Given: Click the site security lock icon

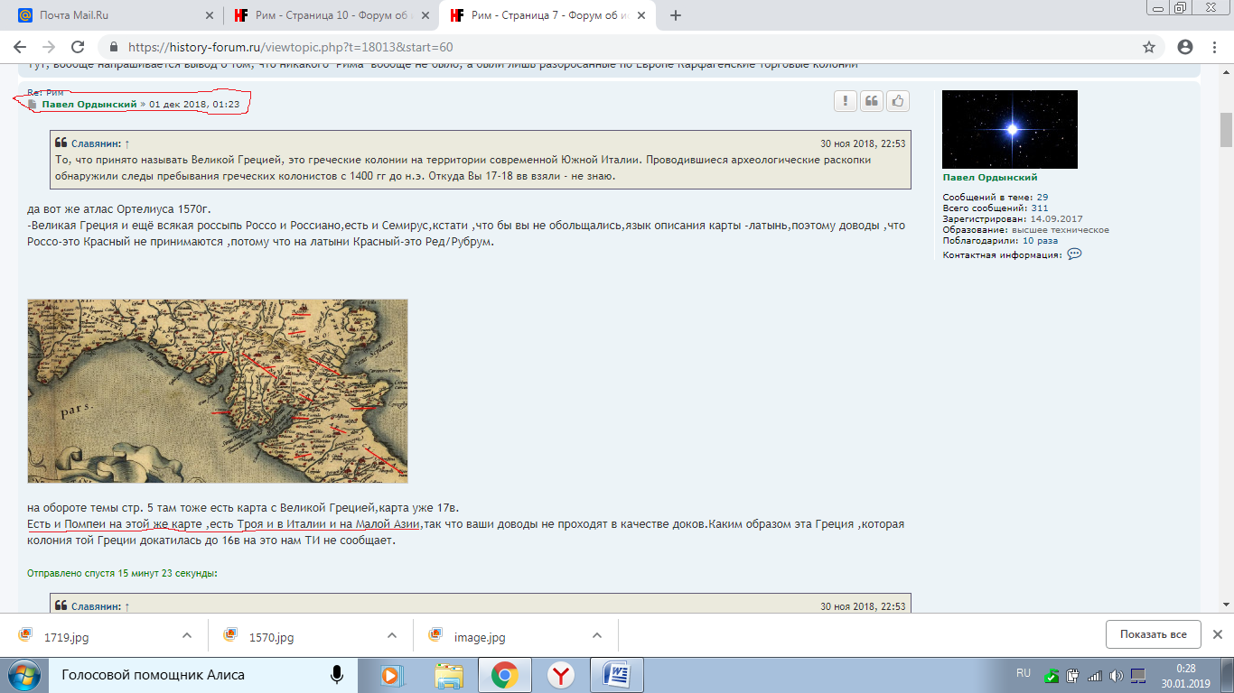Looking at the screenshot, I should pos(114,47).
